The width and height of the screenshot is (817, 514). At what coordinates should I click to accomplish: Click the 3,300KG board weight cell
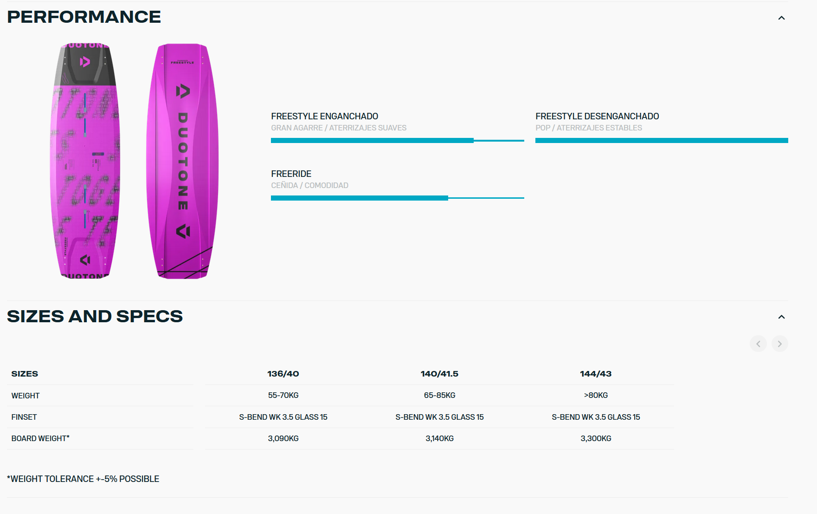point(596,438)
